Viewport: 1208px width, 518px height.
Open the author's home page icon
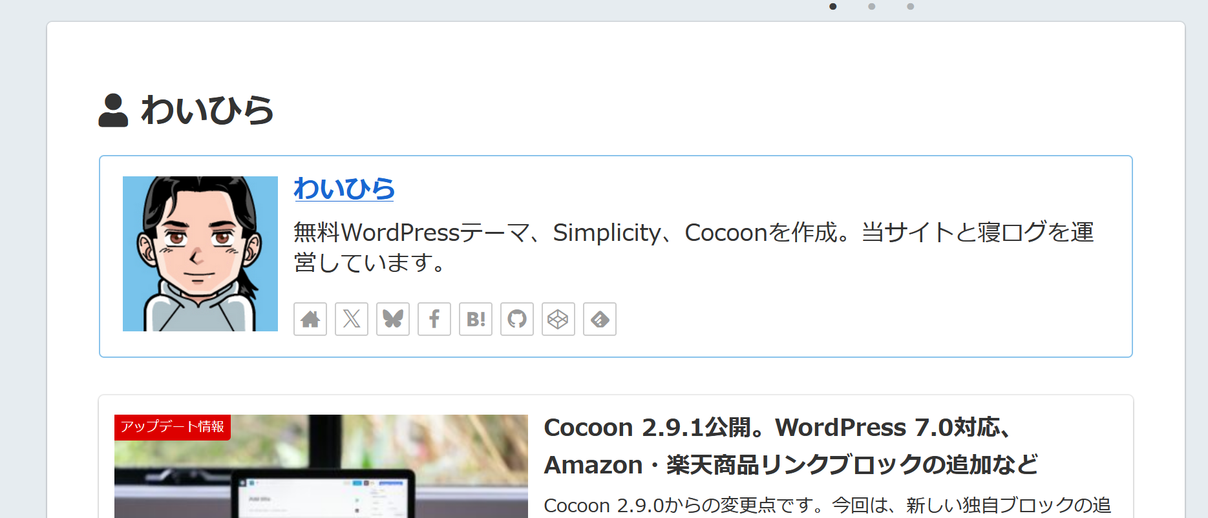(x=310, y=319)
